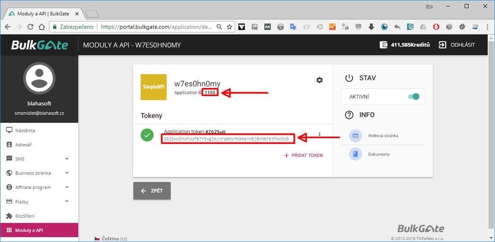Click smsmidlet@blahasoft.cz email text
Image resolution: width=495 pixels, height=242 pixels.
(x=39, y=113)
